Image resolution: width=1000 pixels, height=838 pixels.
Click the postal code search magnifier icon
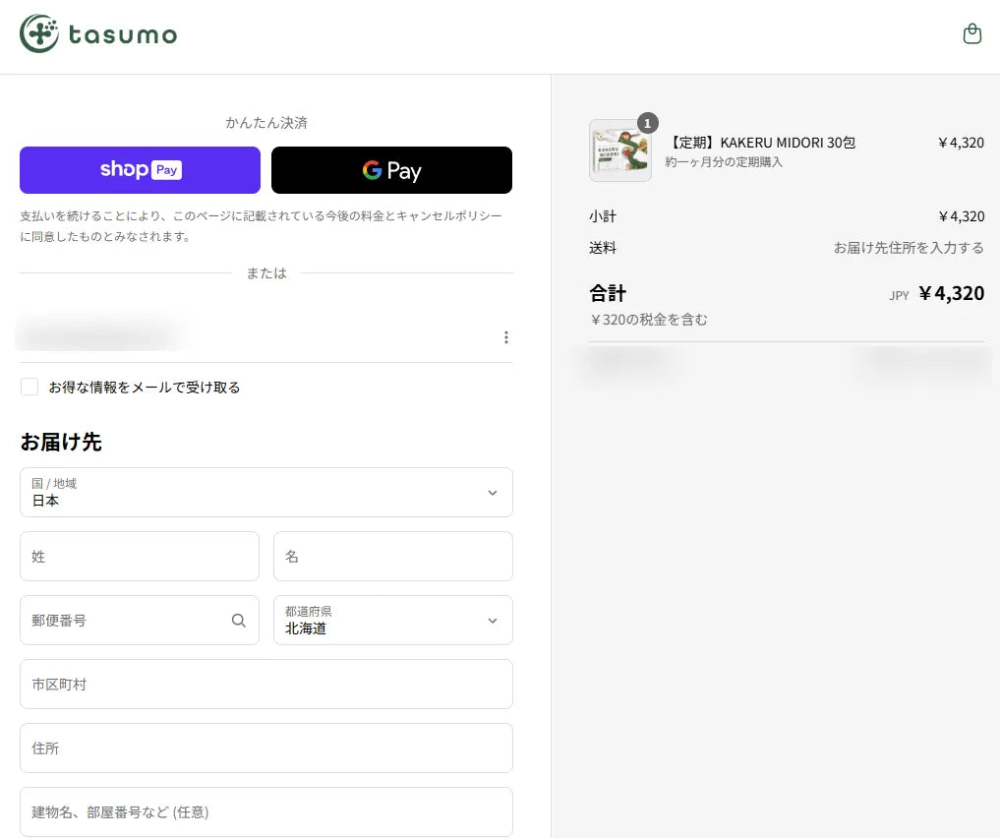[x=239, y=621]
